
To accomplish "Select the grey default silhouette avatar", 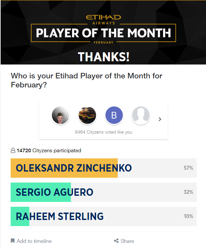I will pos(141,115).
